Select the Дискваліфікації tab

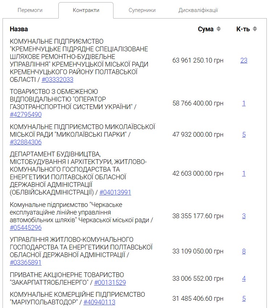(198, 10)
